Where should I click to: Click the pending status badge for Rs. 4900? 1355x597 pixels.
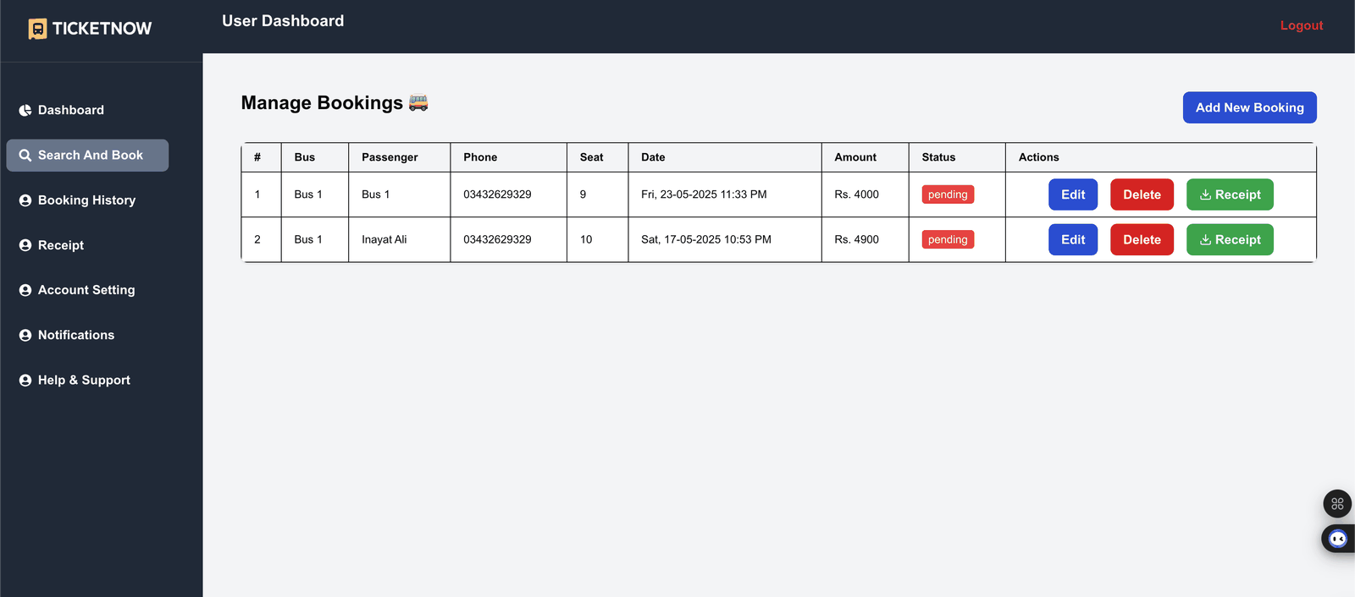(948, 239)
